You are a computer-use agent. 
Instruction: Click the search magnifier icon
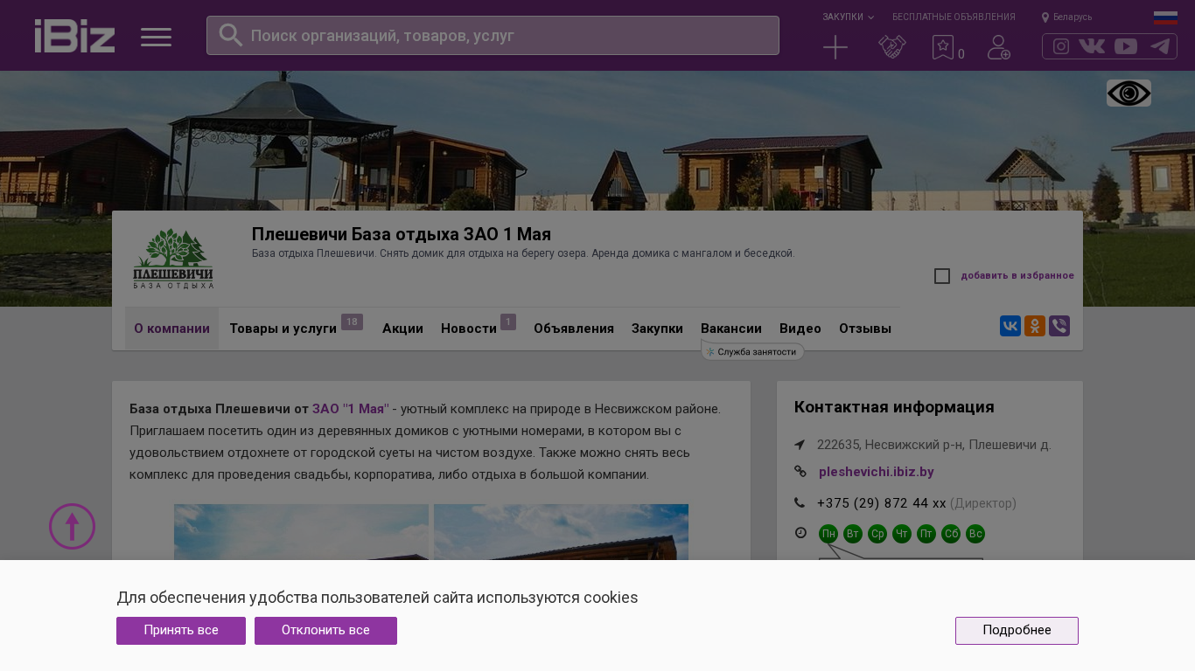tap(230, 35)
